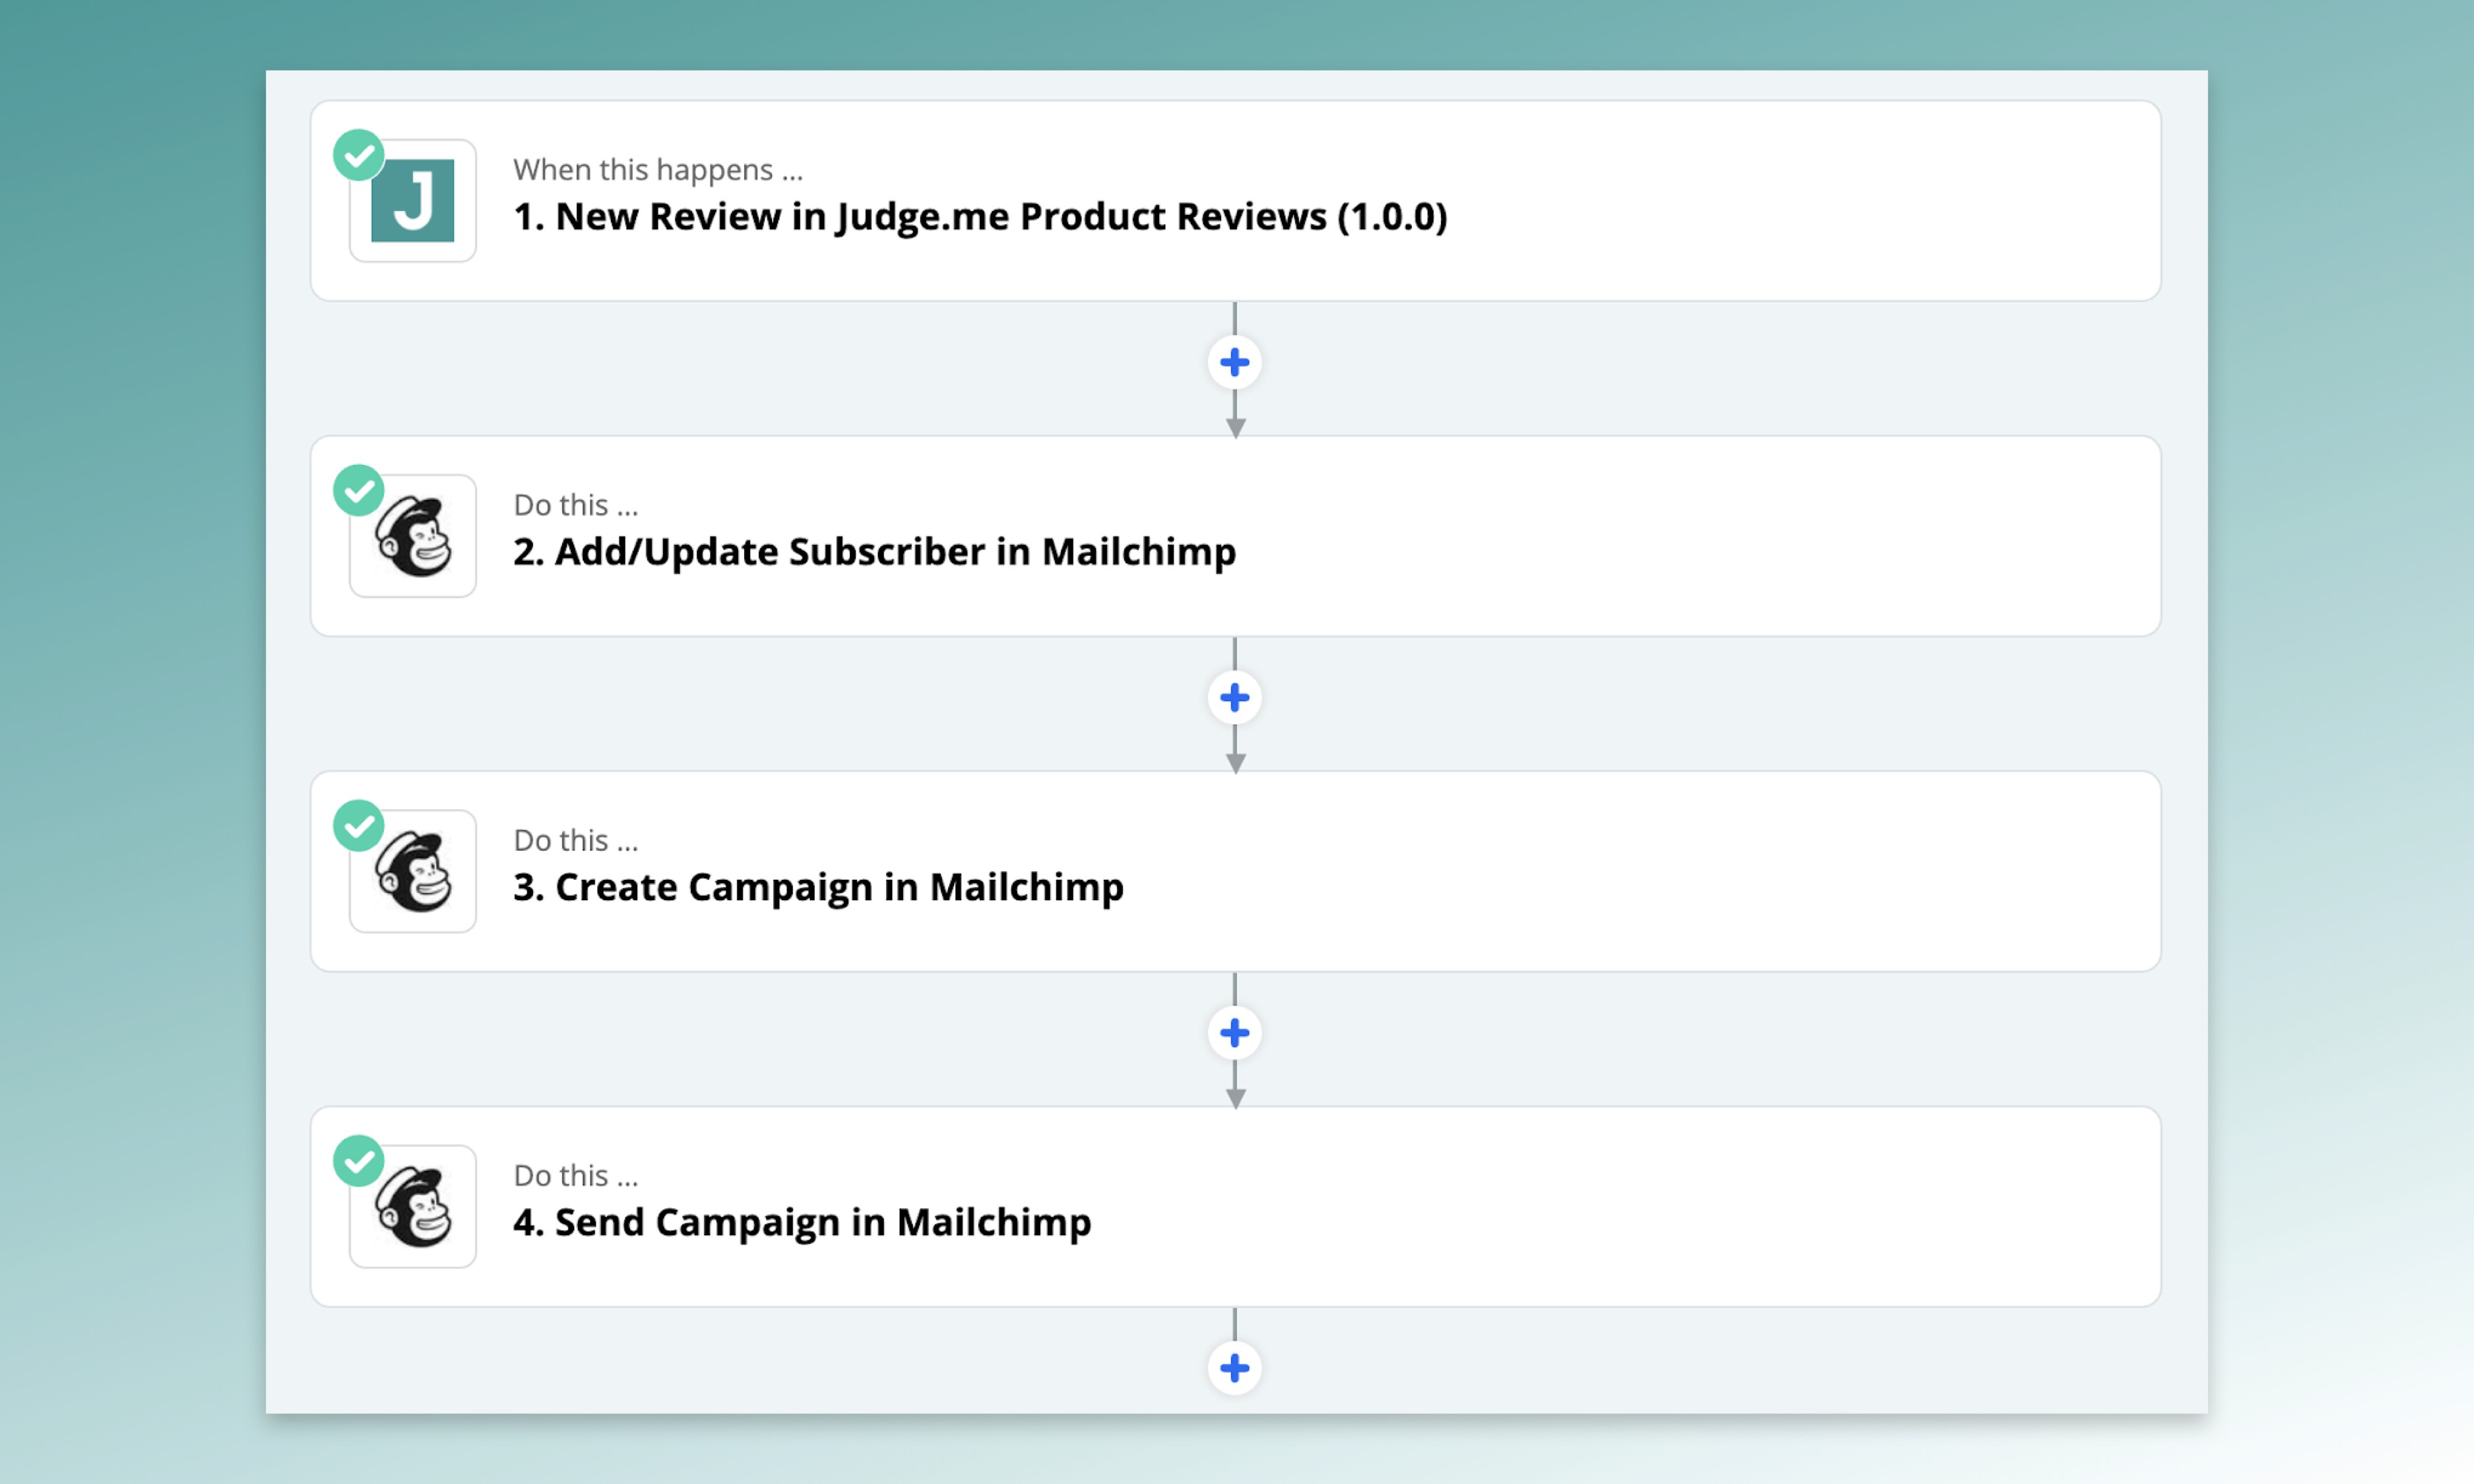Click "Do this ..." above Create Campaign
Viewport: 2474px width, 1484px height.
click(575, 840)
